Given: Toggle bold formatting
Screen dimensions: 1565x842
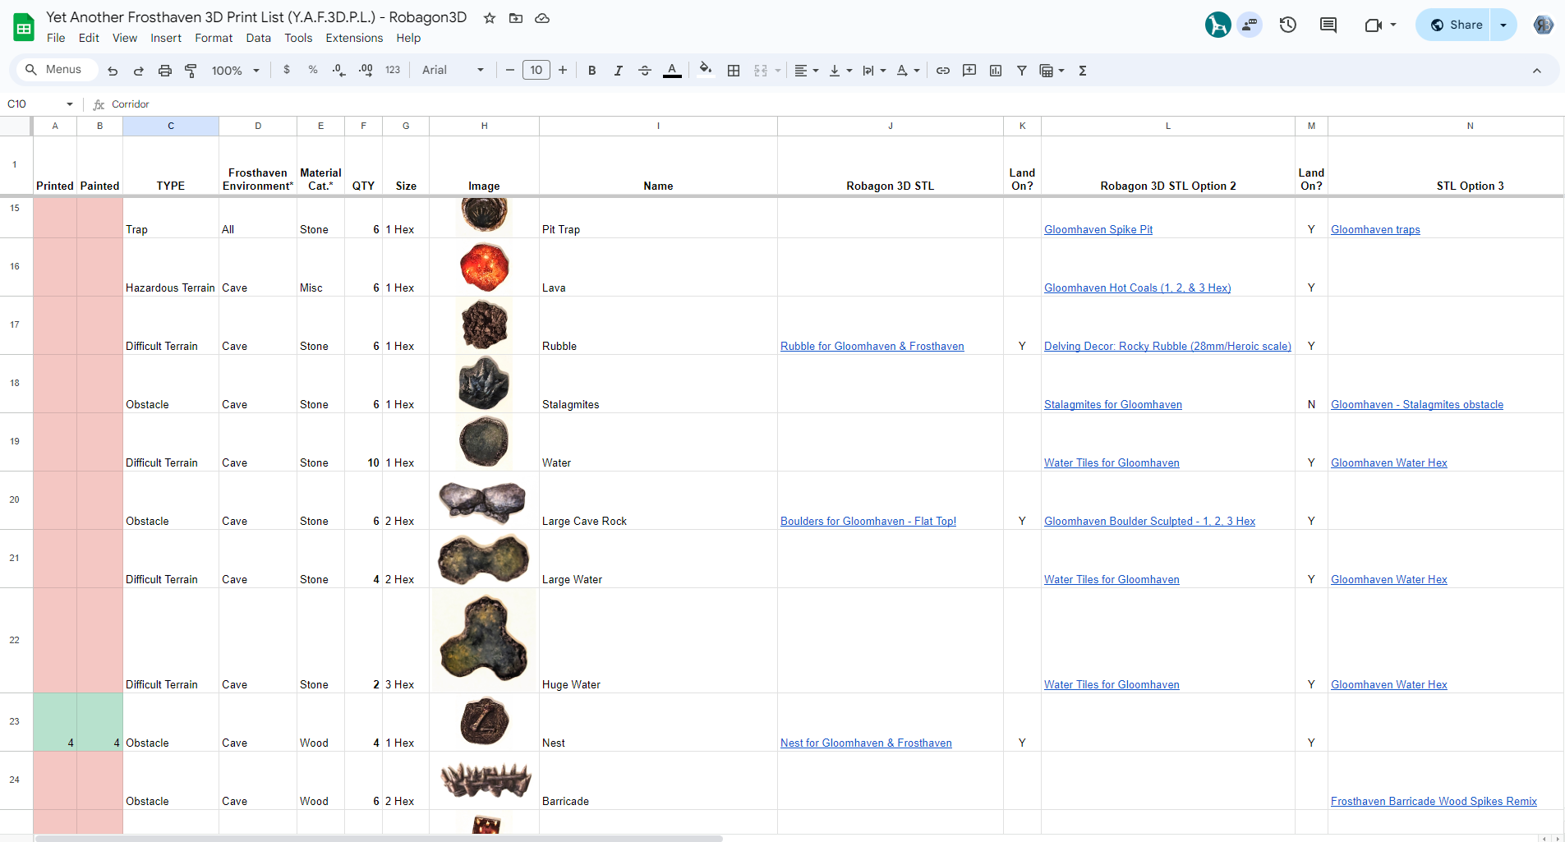Looking at the screenshot, I should 591,71.
